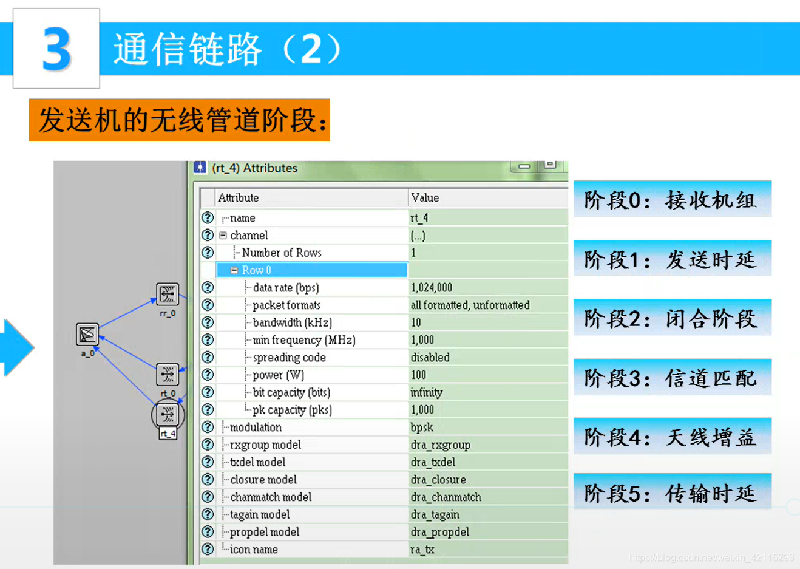Open help icon next to channel attribute
This screenshot has width=800, height=569.
coord(208,235)
